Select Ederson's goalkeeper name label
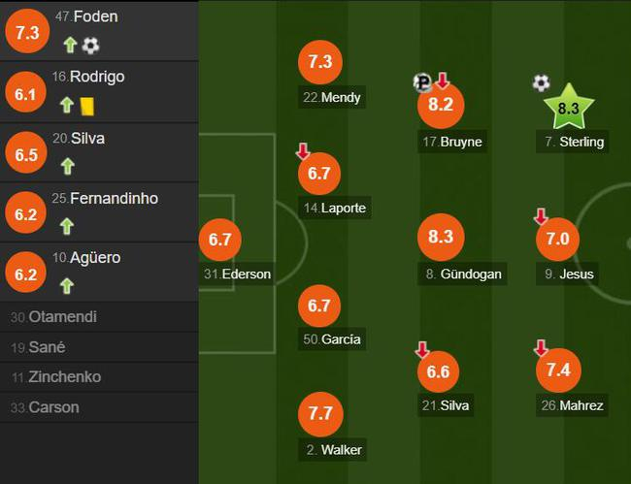The width and height of the screenshot is (631, 484). [237, 274]
